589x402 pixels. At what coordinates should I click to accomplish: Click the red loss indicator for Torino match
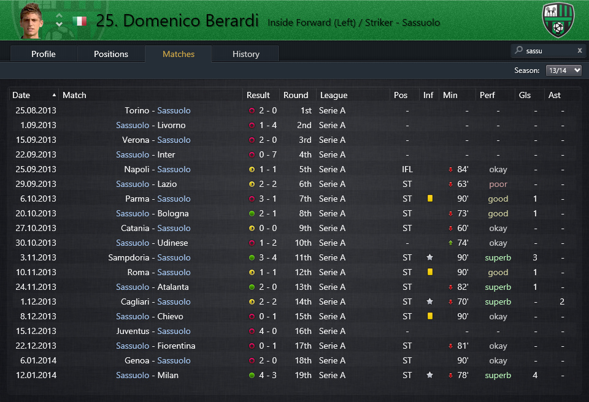252,111
